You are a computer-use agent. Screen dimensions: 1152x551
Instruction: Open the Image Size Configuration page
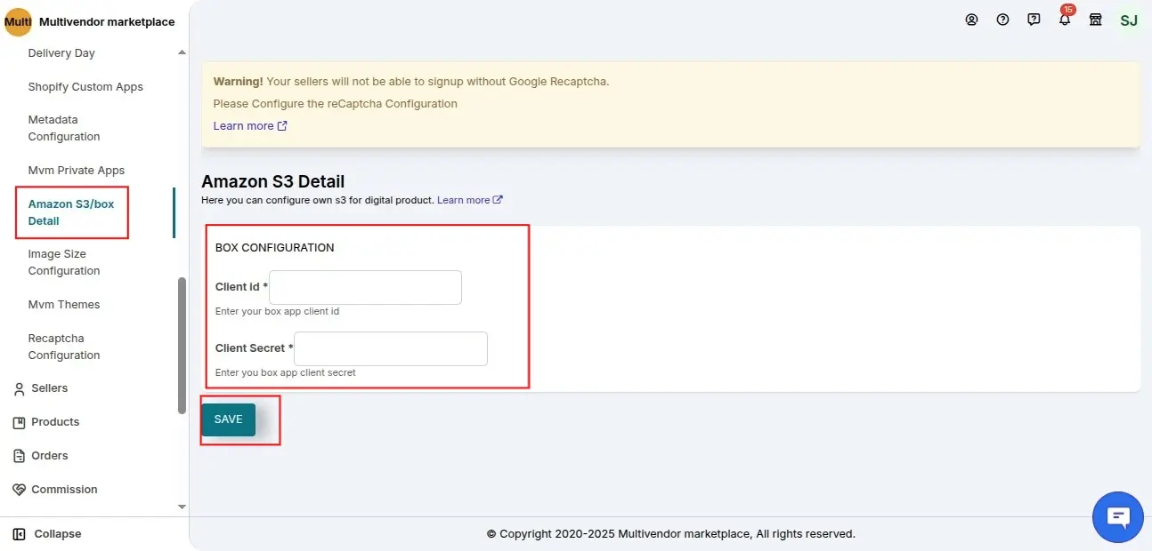click(x=63, y=262)
